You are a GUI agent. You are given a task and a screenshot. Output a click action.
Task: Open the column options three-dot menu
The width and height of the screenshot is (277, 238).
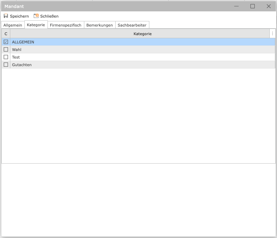point(273,34)
